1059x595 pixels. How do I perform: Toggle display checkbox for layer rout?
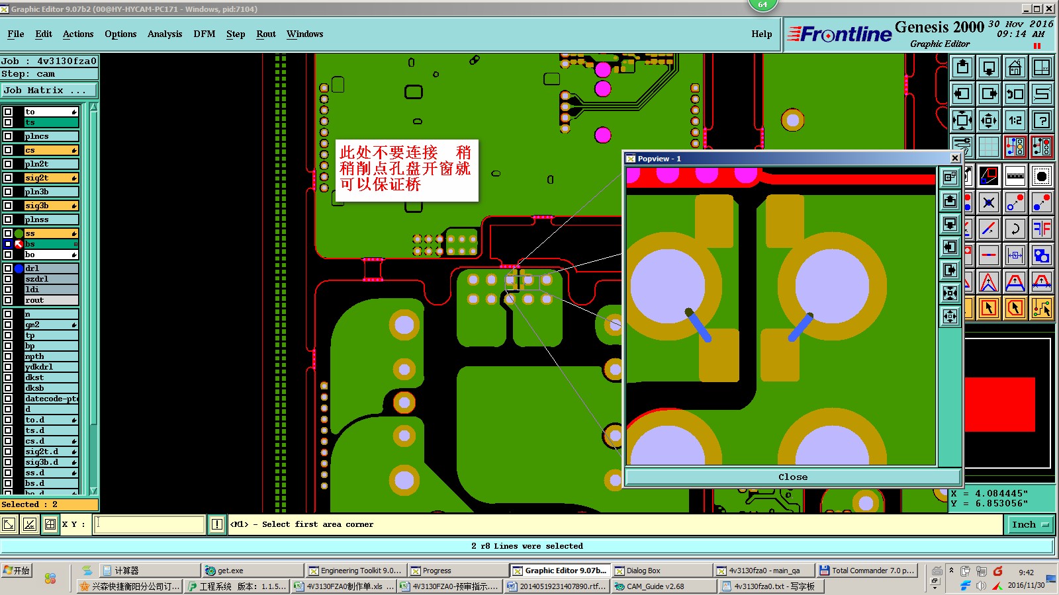8,300
